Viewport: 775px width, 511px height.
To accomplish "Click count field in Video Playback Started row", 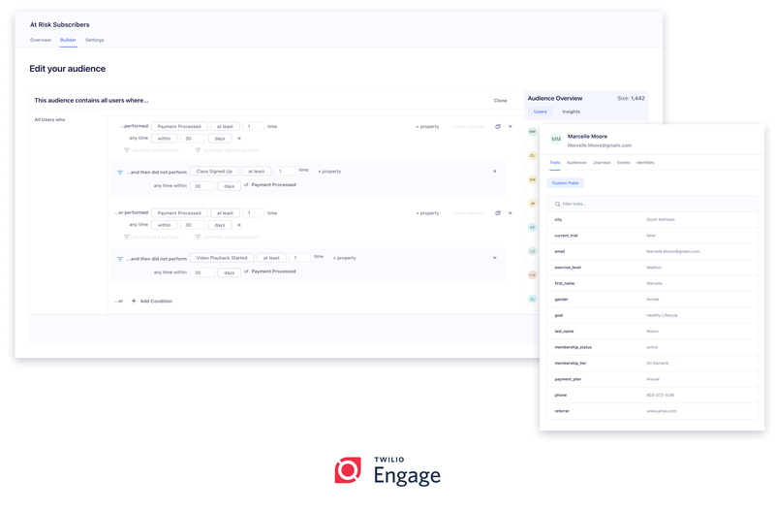I will point(300,258).
